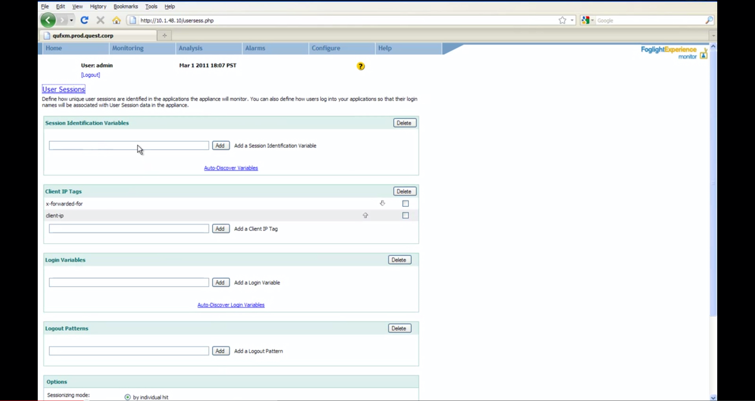Click the search magnifier in the Google box
The image size is (755, 401).
[709, 20]
